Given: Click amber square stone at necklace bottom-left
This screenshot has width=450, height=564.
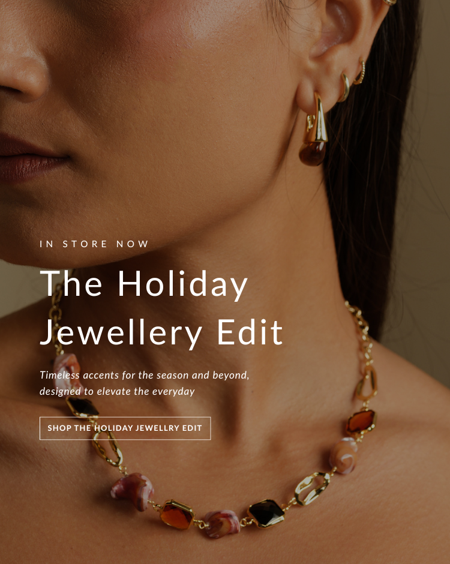Looking at the screenshot, I should coord(176,515).
